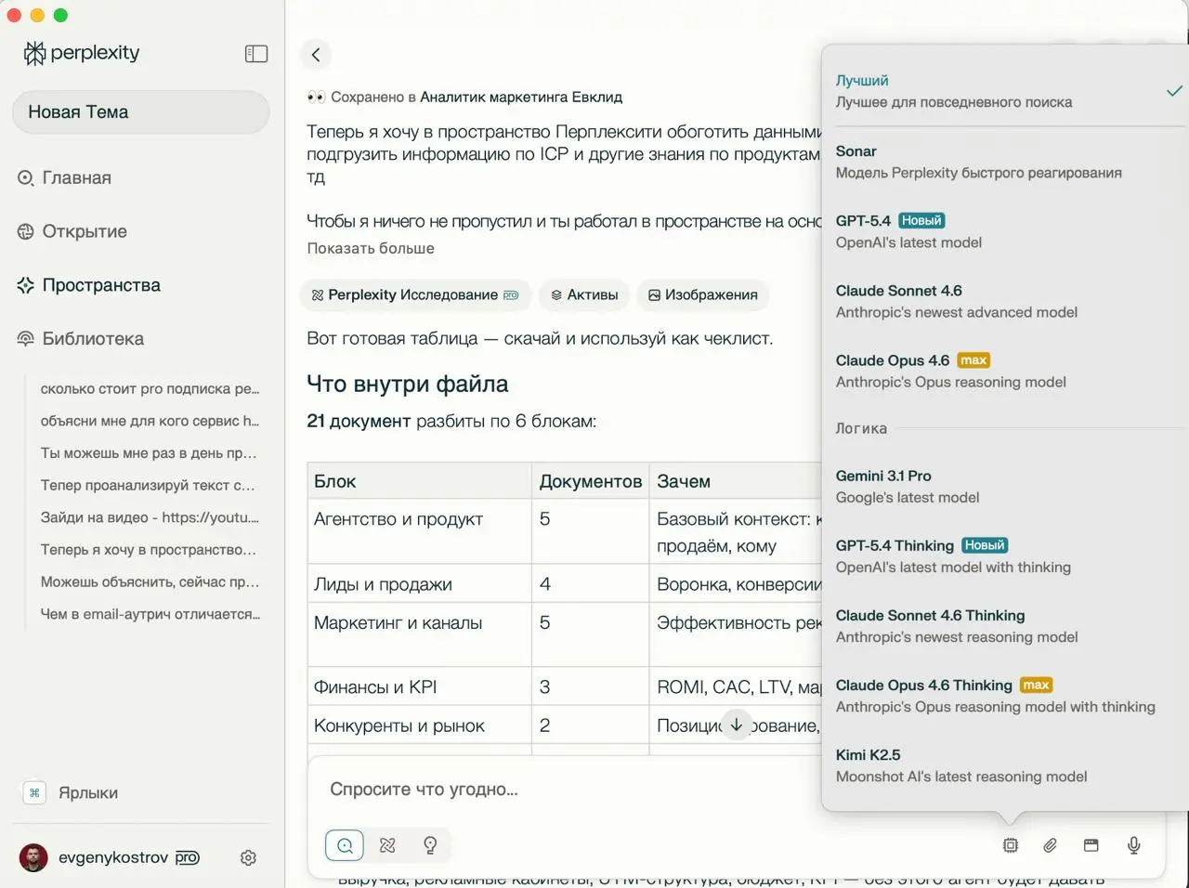Click the Документов table header

(591, 481)
